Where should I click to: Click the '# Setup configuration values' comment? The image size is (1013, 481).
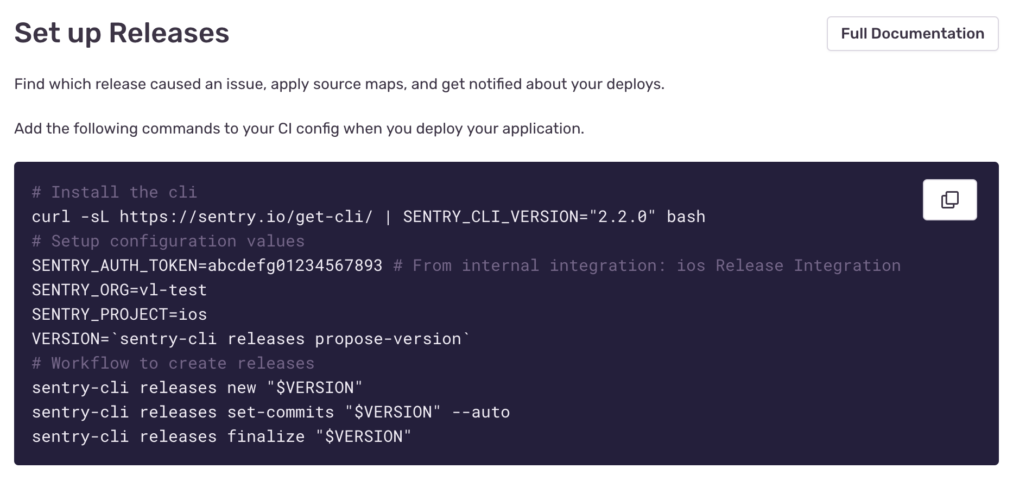[168, 240]
